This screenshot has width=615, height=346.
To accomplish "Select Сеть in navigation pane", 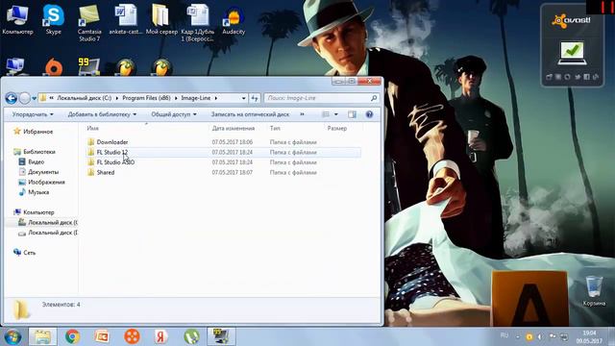I will pyautogui.click(x=30, y=253).
